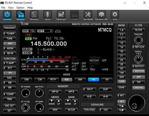Image resolution: width=149 pixels, height=116 pixels.
Task: Toggle the TPF filter button
Action: (138, 82)
